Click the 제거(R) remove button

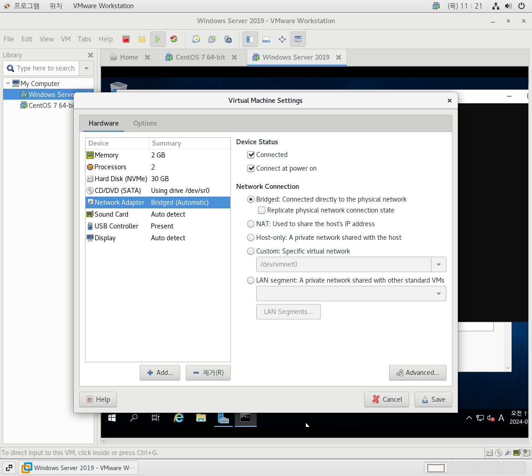point(208,373)
